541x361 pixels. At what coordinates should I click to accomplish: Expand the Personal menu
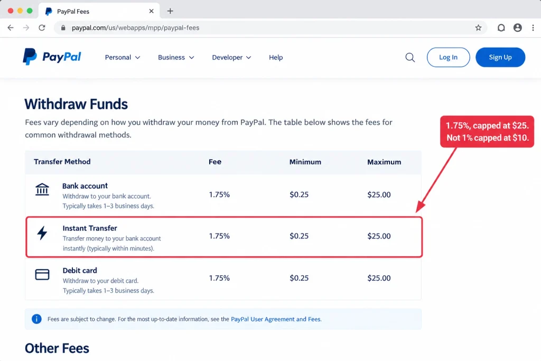point(123,57)
